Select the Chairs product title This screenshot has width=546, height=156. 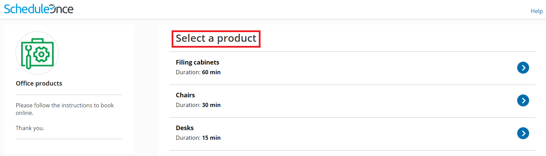(x=185, y=95)
